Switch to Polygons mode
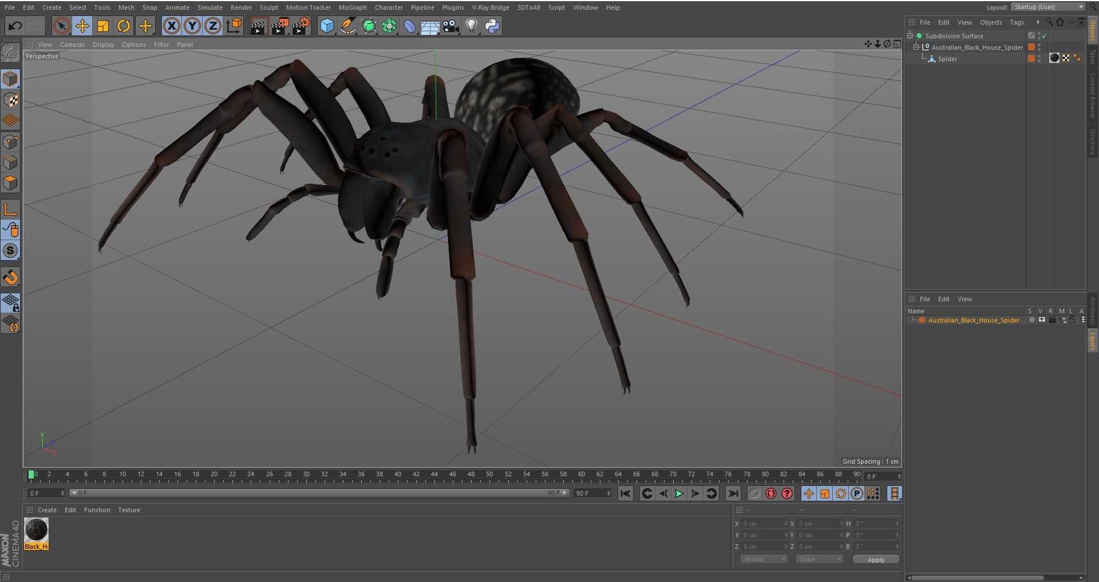 point(10,183)
